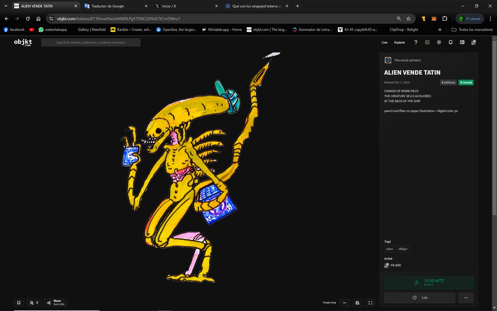Open 43-45 copyleft bookmark
The image size is (497, 311).
(357, 29)
